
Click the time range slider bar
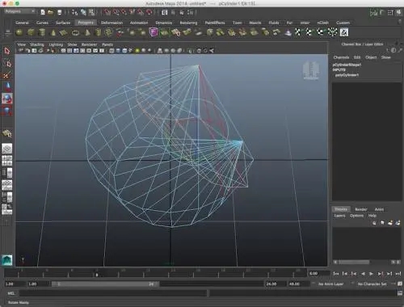pos(105,284)
